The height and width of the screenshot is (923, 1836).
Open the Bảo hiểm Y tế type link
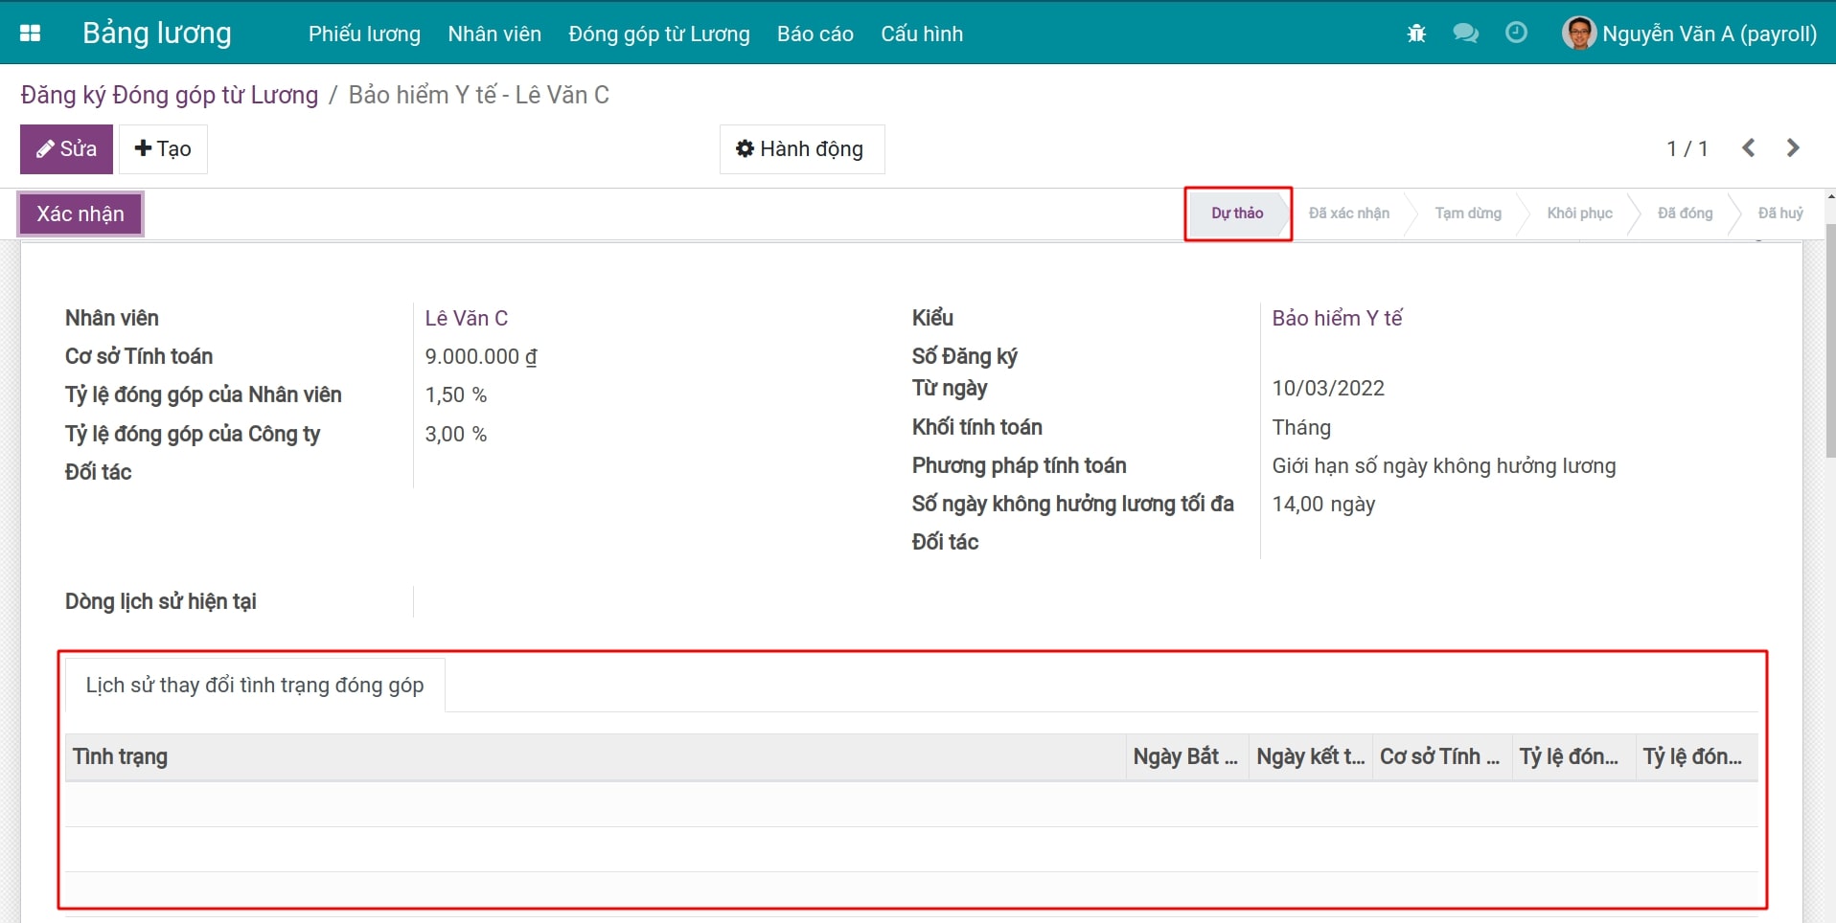tap(1336, 318)
